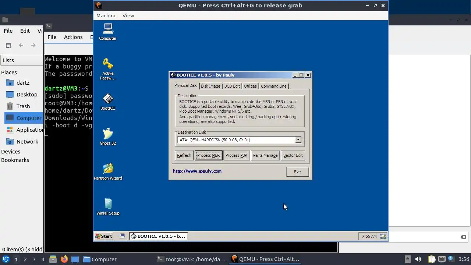The image size is (471, 265).
Task: Click the show desktop icon in host panel
Action: [x=75, y=259]
